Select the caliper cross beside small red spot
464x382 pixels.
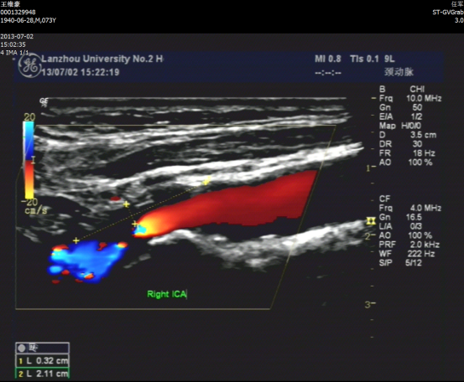click(127, 204)
